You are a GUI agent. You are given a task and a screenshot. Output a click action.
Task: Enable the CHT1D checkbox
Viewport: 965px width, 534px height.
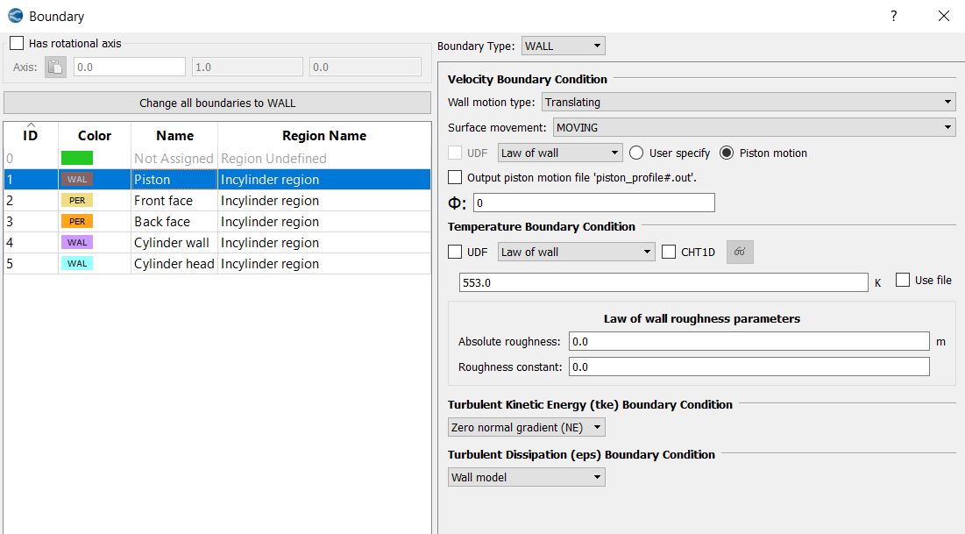point(669,252)
